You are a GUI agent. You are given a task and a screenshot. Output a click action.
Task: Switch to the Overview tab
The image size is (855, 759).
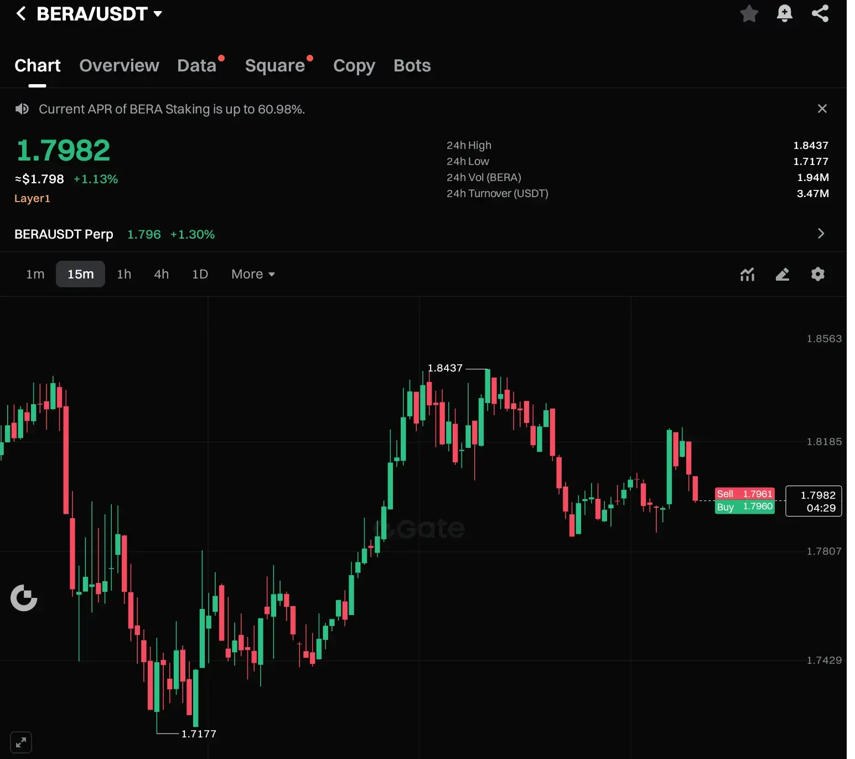(119, 65)
